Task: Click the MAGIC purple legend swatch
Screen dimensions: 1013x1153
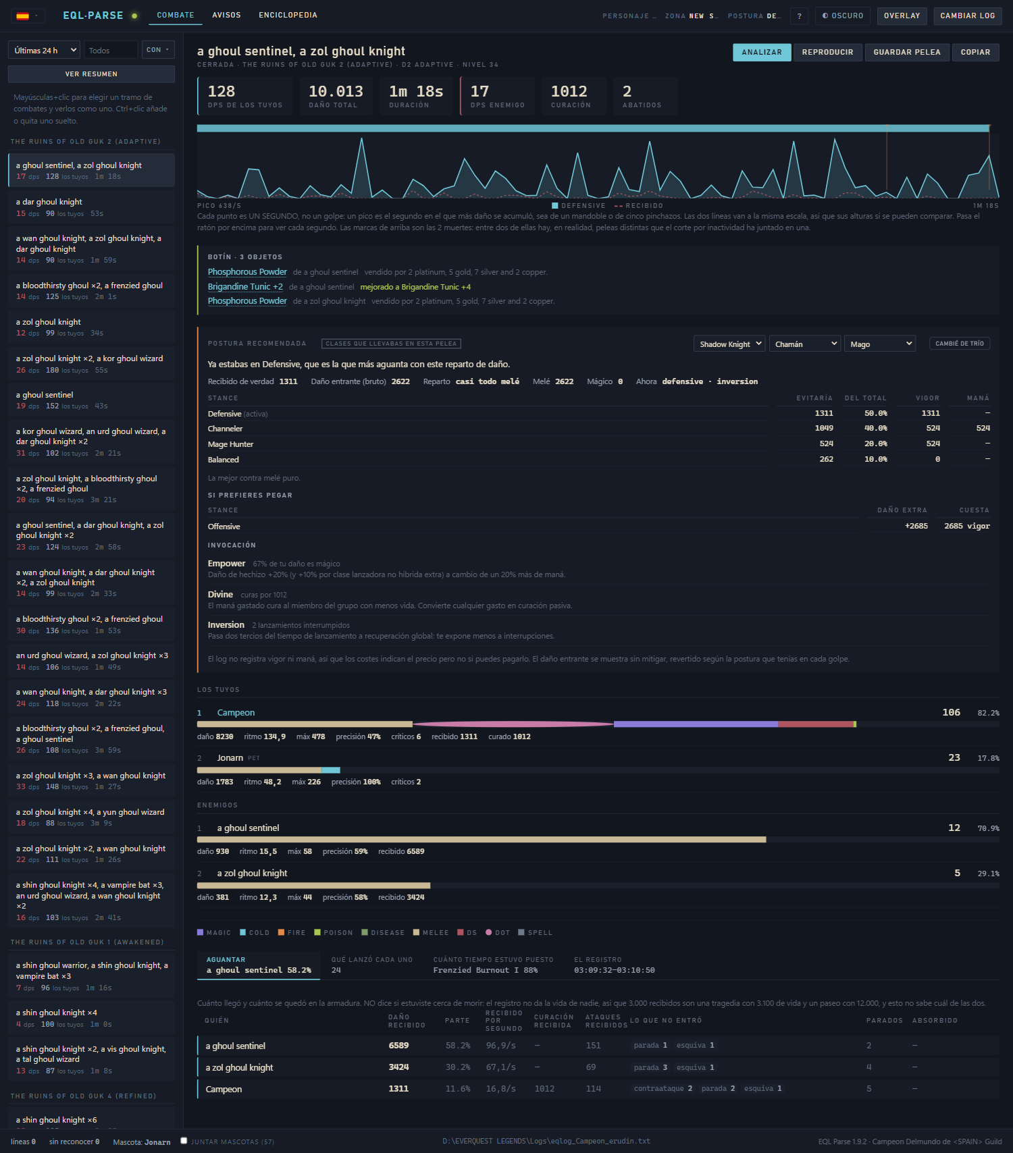Action: (x=200, y=932)
